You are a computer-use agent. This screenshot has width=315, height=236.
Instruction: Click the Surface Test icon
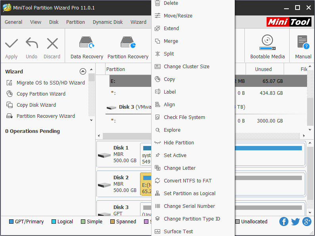[x=157, y=231]
